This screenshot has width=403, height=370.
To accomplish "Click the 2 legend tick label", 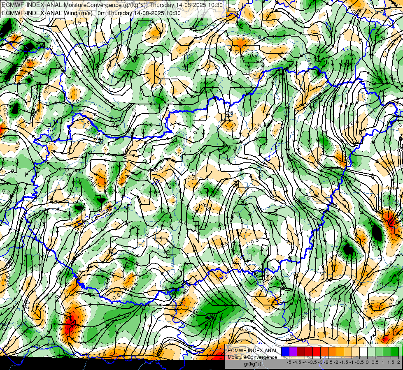I will (398, 362).
